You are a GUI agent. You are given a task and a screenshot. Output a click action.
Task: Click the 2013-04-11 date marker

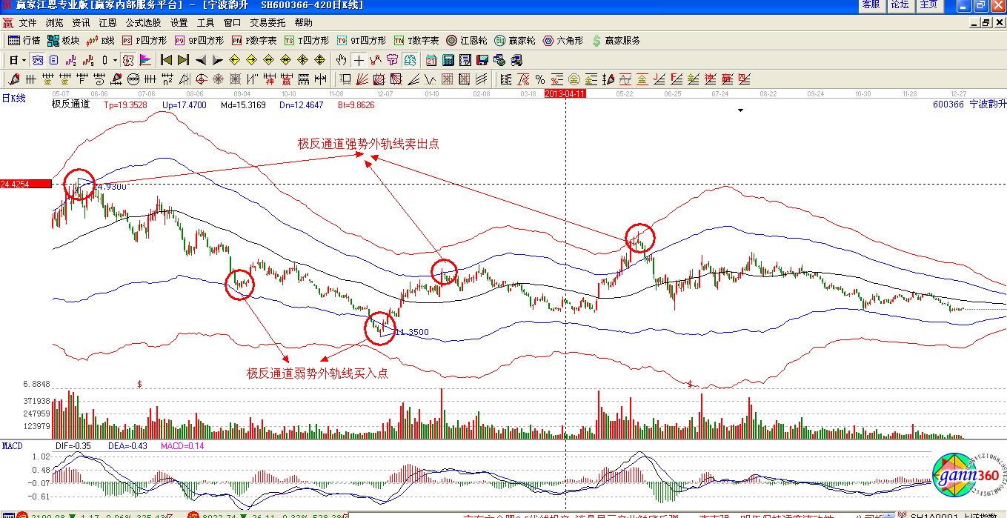click(x=565, y=94)
